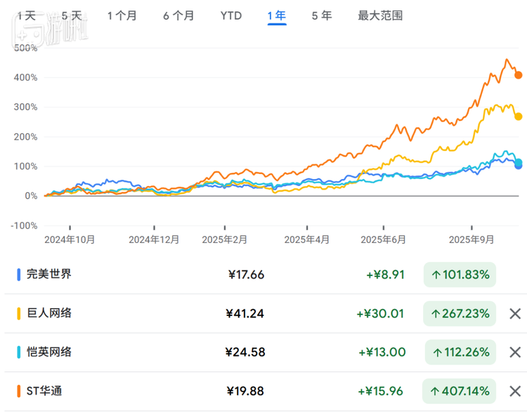View the 5年 price history
The image size is (527, 417).
tap(322, 15)
